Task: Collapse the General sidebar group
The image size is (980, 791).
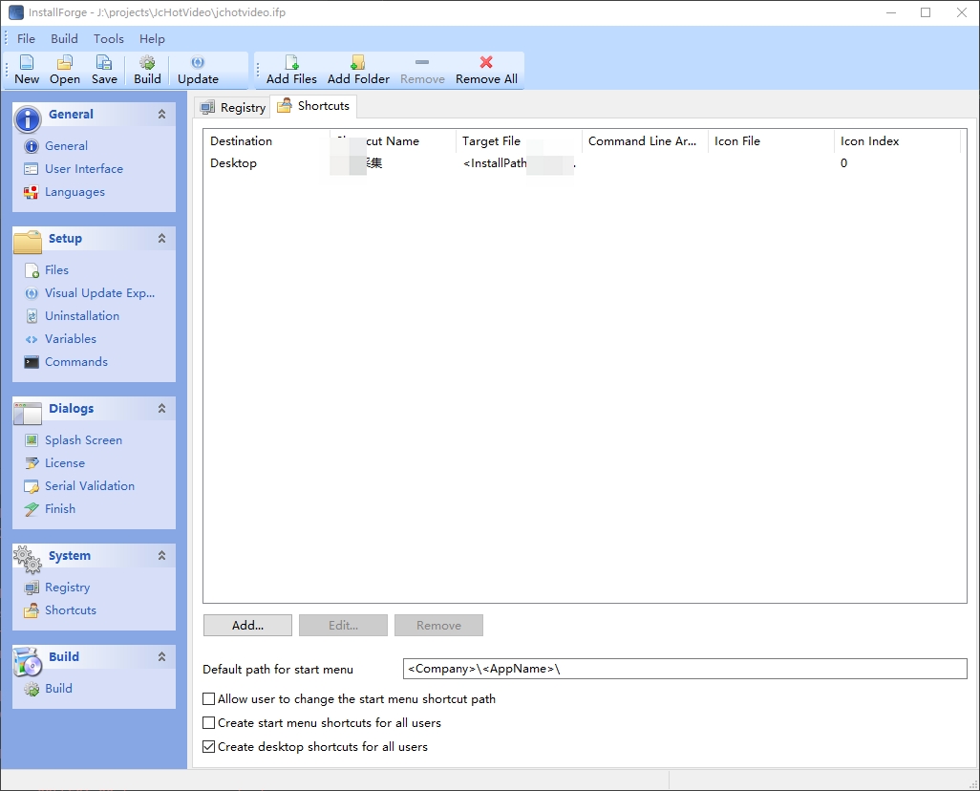Action: pyautogui.click(x=161, y=115)
